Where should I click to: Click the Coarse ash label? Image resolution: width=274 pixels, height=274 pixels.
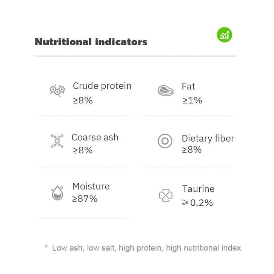(95, 137)
